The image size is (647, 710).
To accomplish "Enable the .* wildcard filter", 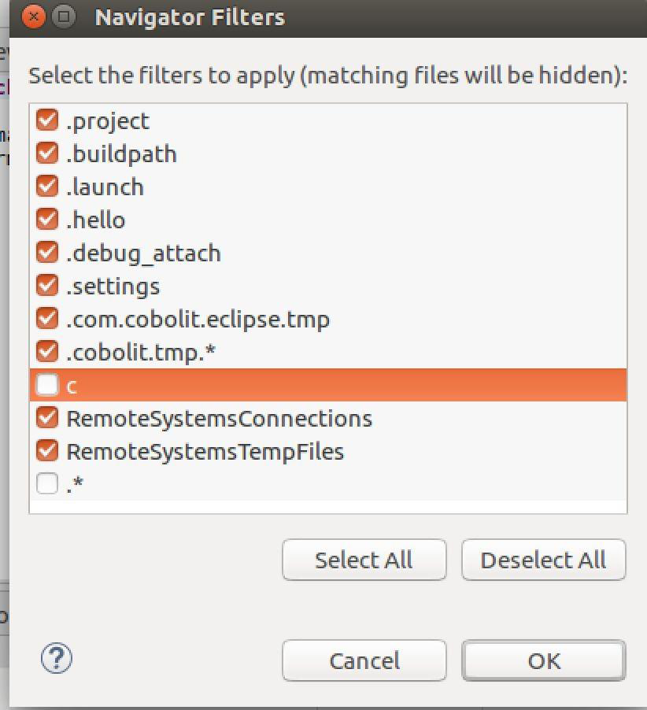I will point(46,483).
